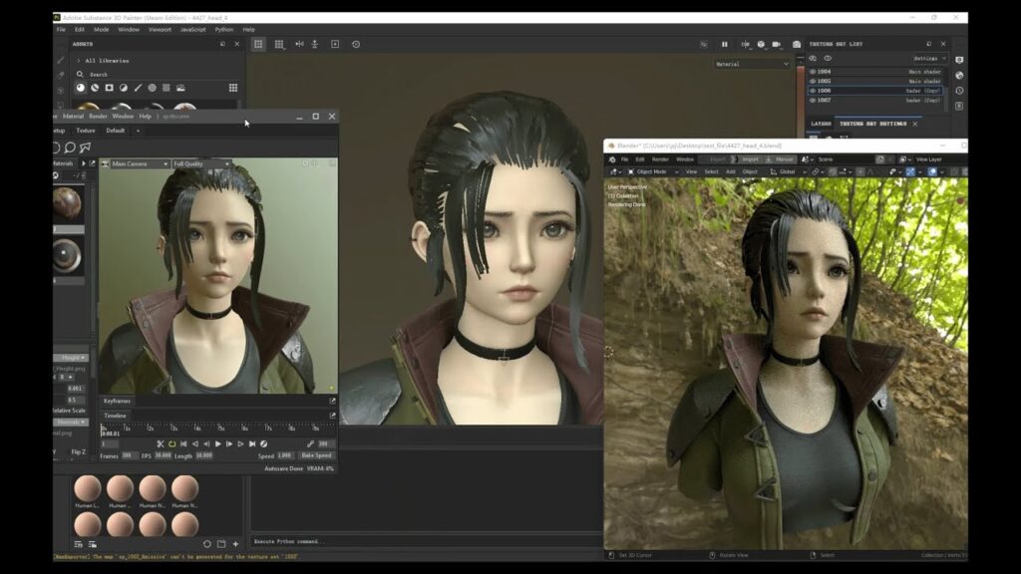Screen dimensions: 1021x574
Task: Open Render menu in Blender window
Action: pos(660,159)
